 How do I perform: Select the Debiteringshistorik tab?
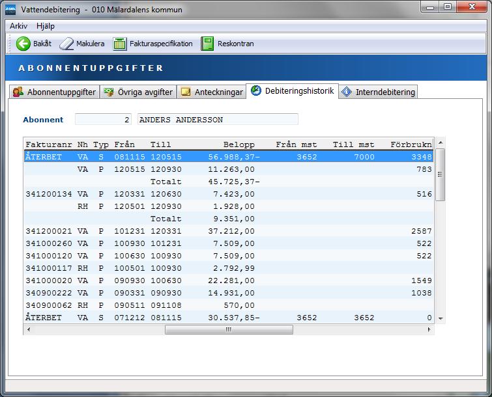(293, 91)
